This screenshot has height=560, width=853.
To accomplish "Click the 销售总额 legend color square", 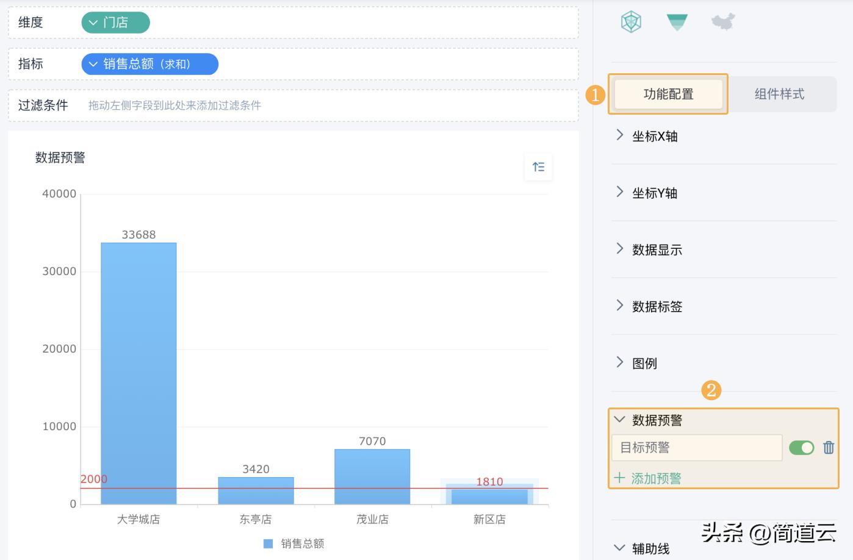I will [x=268, y=544].
